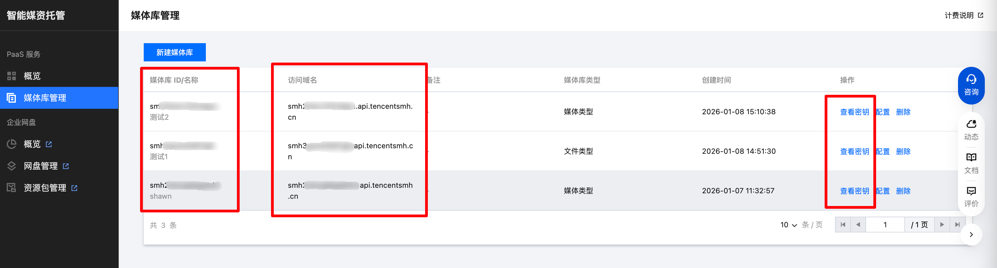Click 配置 for the shawn library
The width and height of the screenshot is (997, 268).
883,191
